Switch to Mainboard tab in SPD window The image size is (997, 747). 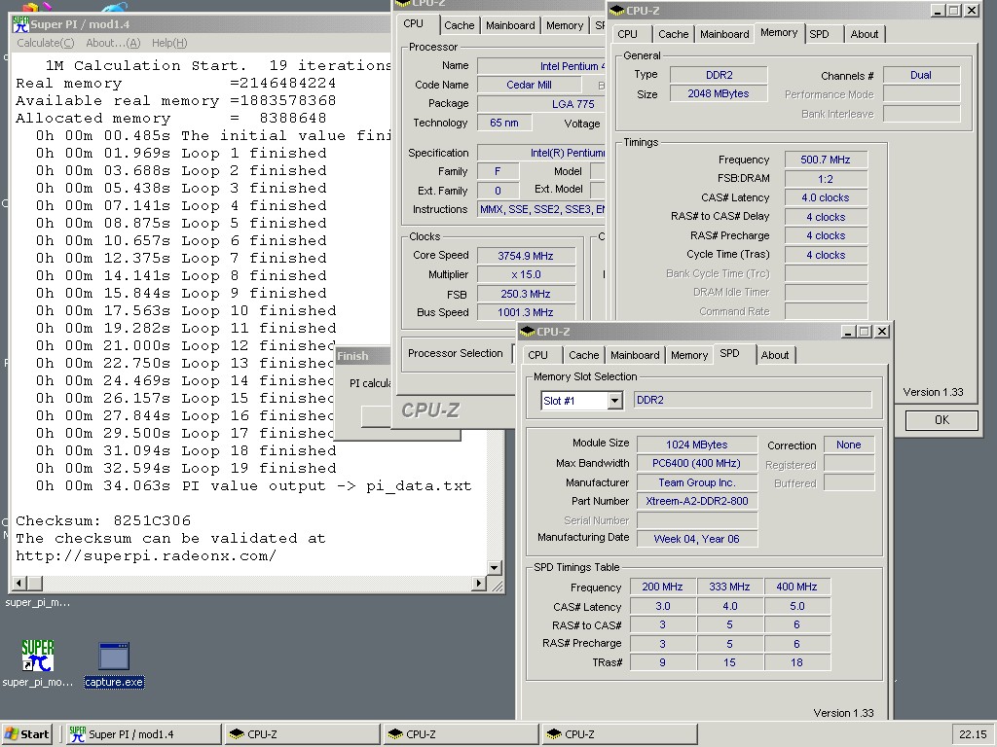[x=635, y=355]
